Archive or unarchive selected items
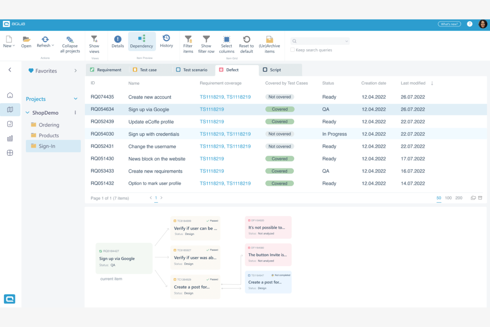The image size is (490, 327). pos(269,44)
